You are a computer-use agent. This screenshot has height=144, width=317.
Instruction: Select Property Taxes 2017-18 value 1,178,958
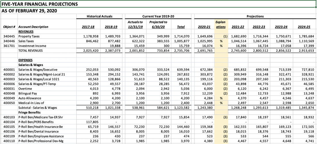tap(91, 37)
